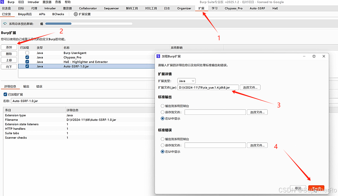Open the Intruder menu in menu bar

33,2
